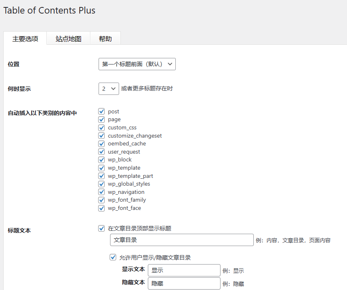Click the 隐藏文本 input field
This screenshot has height=290, width=347.
[184, 283]
